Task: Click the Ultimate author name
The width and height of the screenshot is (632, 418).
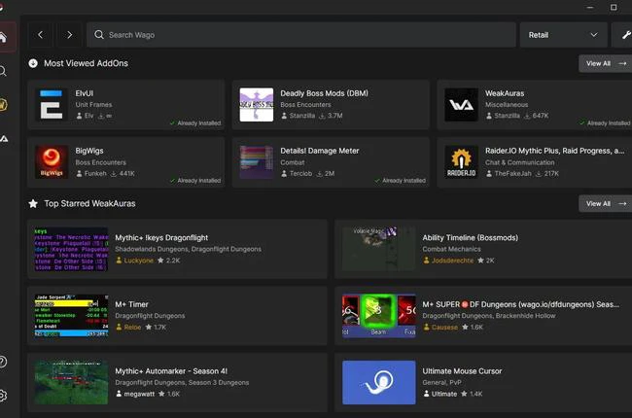Action: pos(444,394)
